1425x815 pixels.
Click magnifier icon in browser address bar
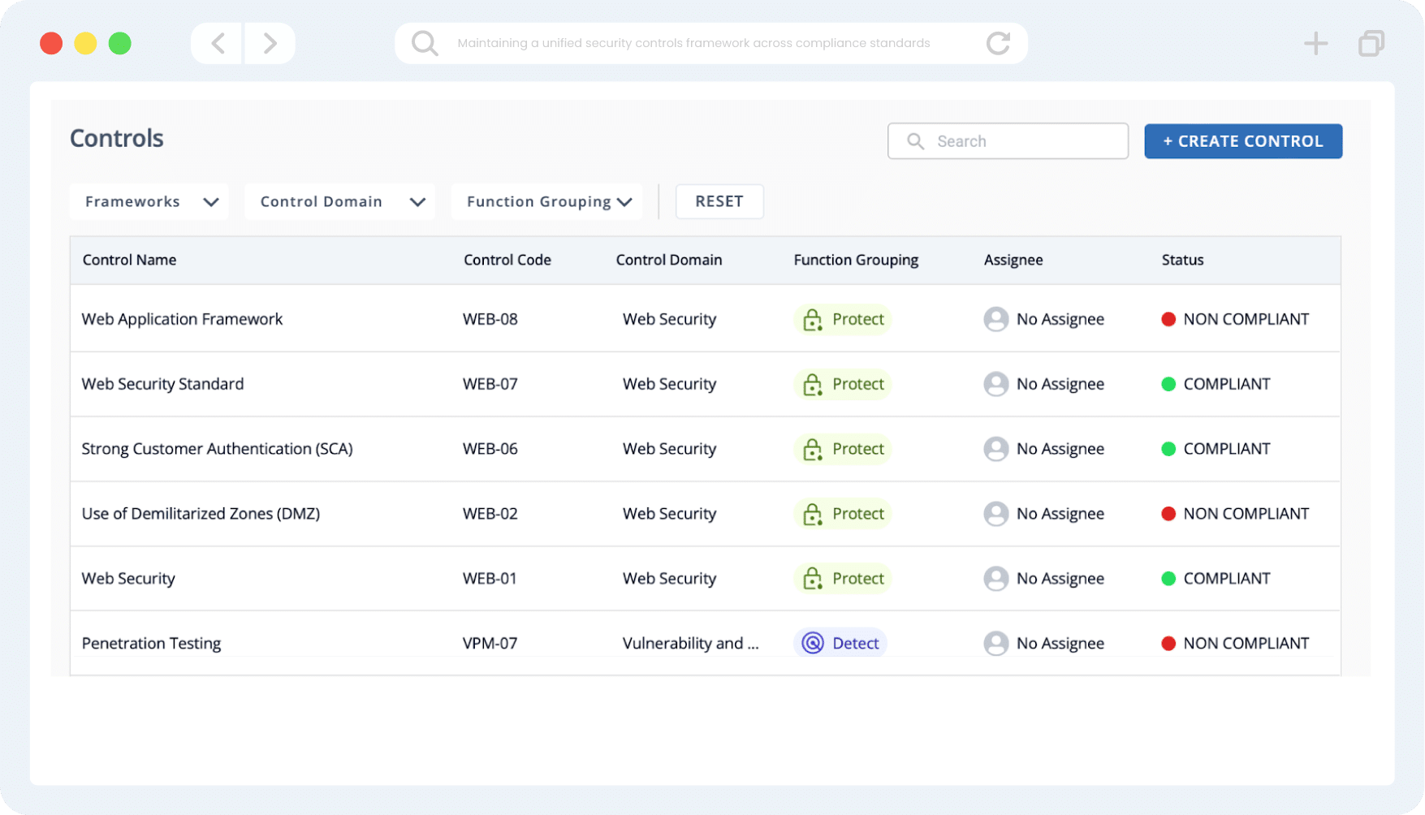(x=425, y=43)
